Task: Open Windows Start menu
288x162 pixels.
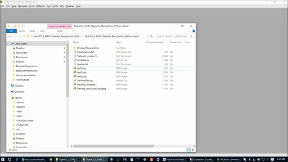Action: pyautogui.click(x=3, y=159)
